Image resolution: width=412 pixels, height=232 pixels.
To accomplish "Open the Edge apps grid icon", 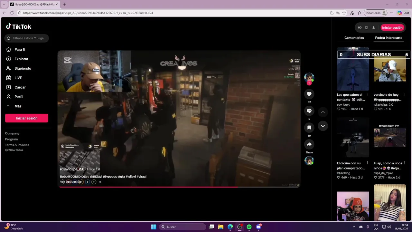I will coord(332,13).
